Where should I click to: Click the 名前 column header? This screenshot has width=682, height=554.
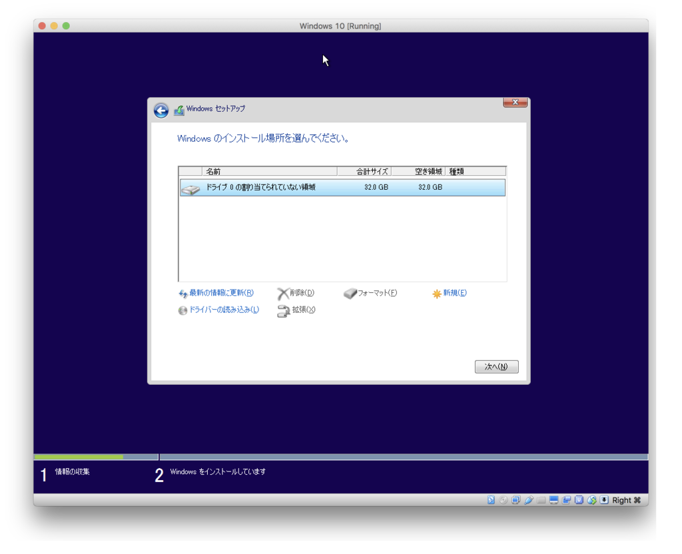[269, 171]
